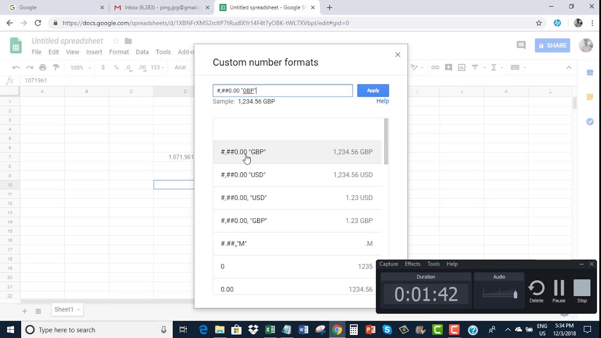Image resolution: width=601 pixels, height=338 pixels.
Task: Click the move to folder icon
Action: click(128, 41)
